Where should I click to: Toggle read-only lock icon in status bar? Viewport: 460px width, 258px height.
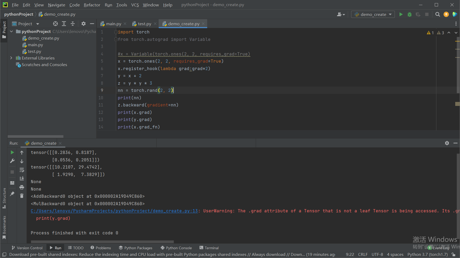point(454,255)
